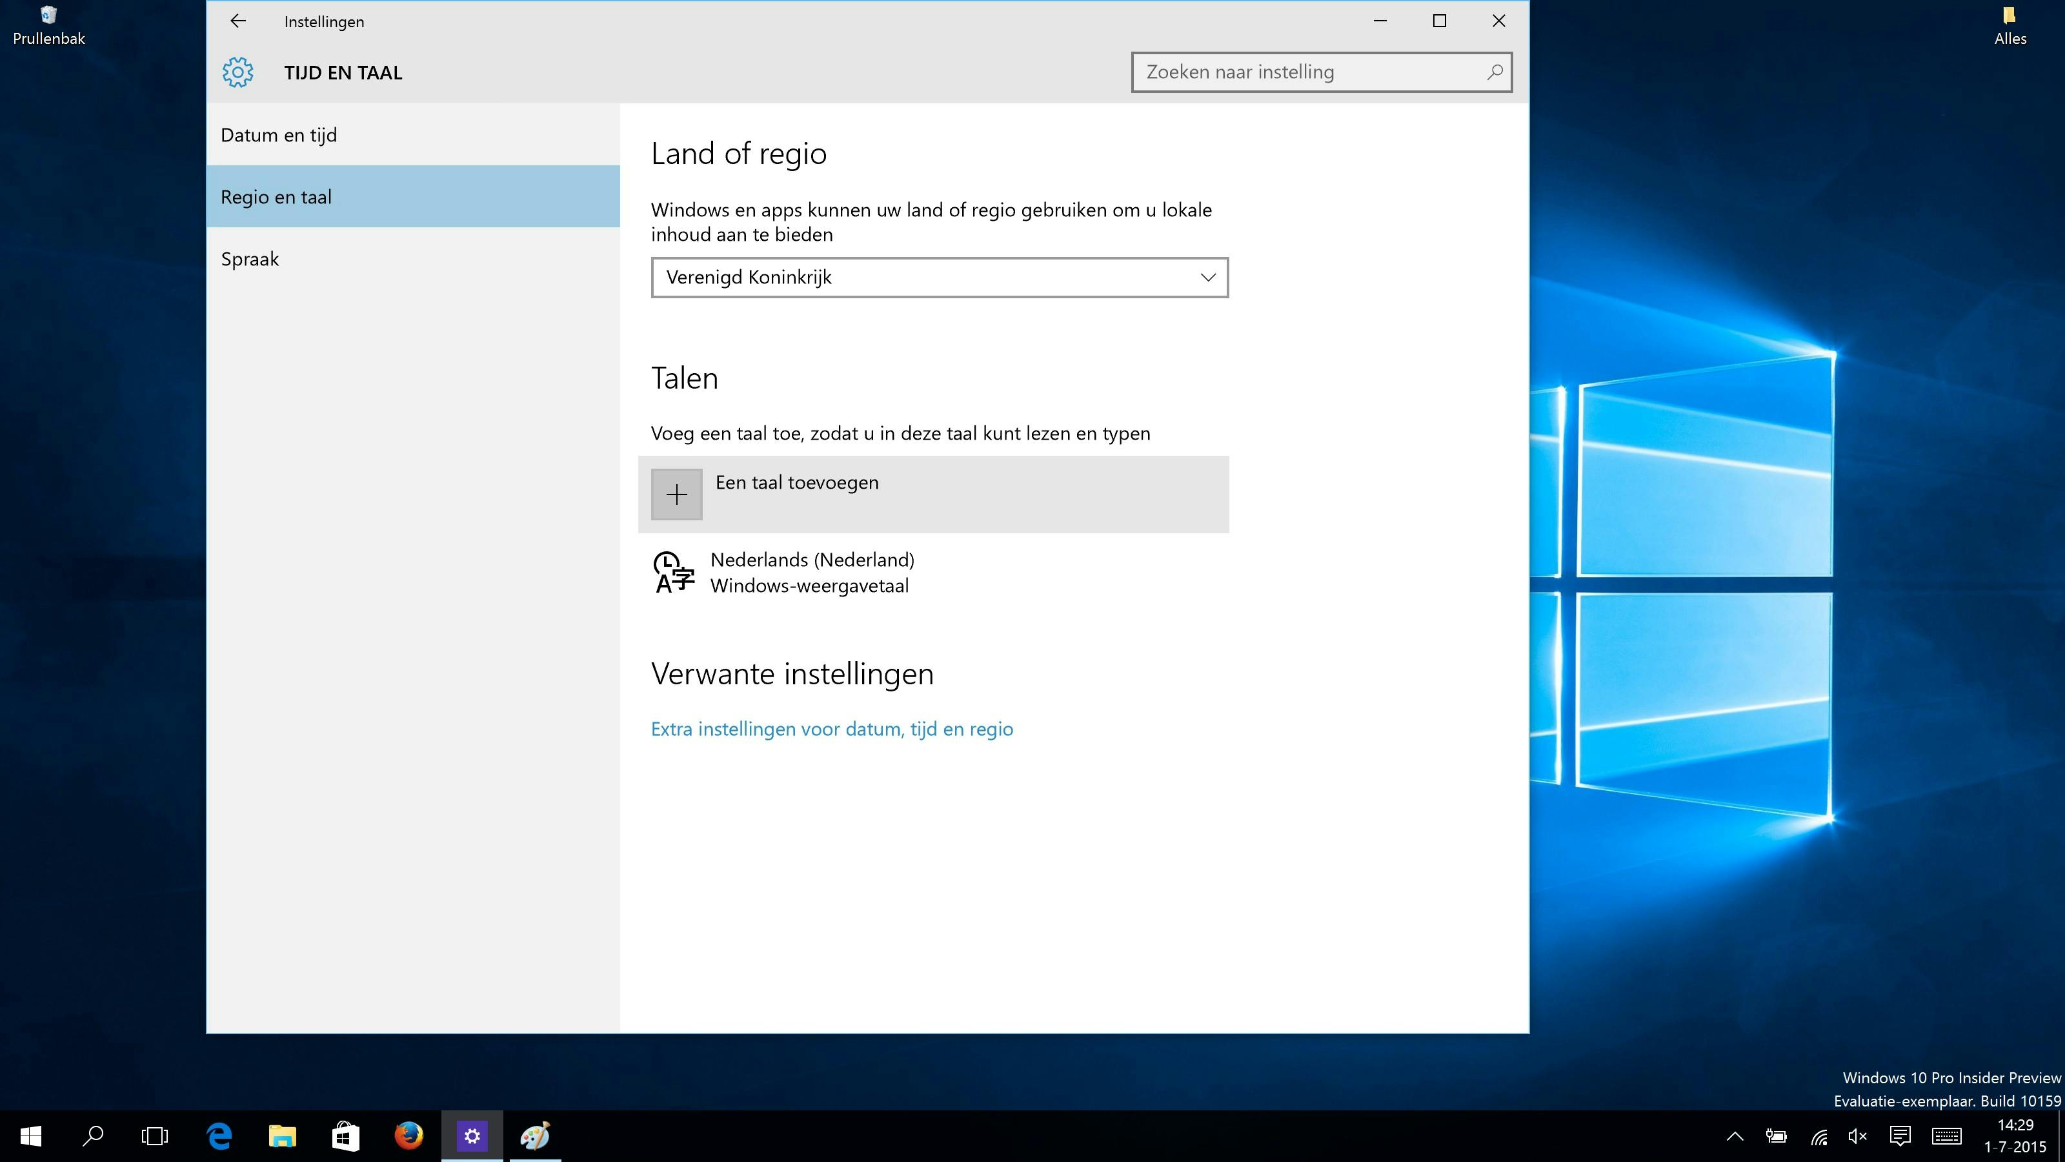This screenshot has height=1162, width=2065.
Task: Click the plus icon to add language
Action: tap(676, 494)
